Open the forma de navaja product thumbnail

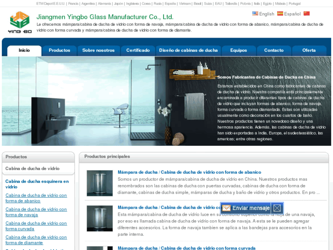click(x=99, y=218)
